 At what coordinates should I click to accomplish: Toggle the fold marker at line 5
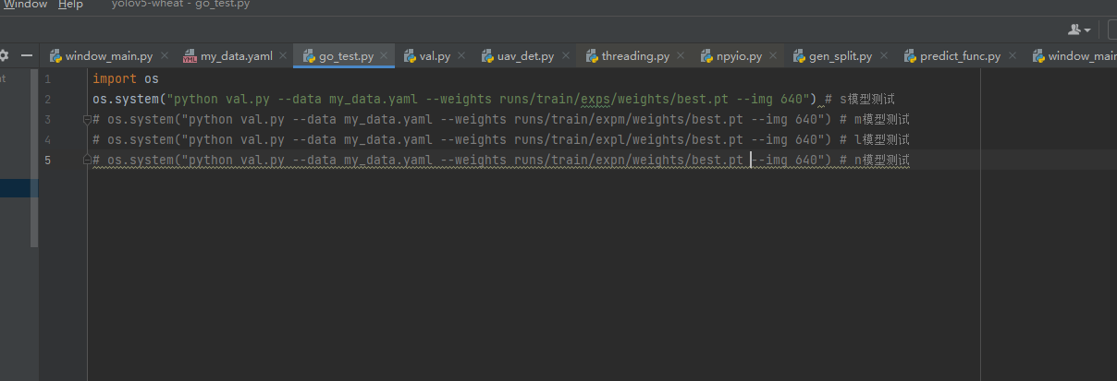click(86, 161)
